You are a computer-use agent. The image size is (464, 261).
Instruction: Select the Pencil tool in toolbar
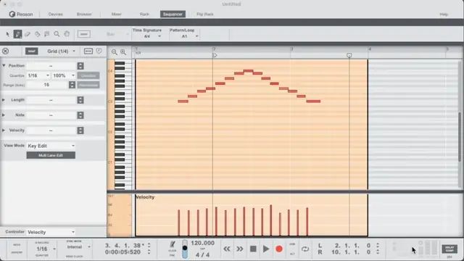tap(17, 34)
